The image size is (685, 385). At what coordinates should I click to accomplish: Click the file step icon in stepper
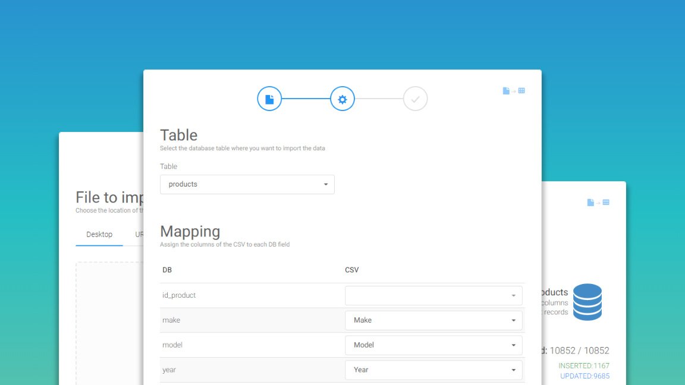pyautogui.click(x=269, y=99)
